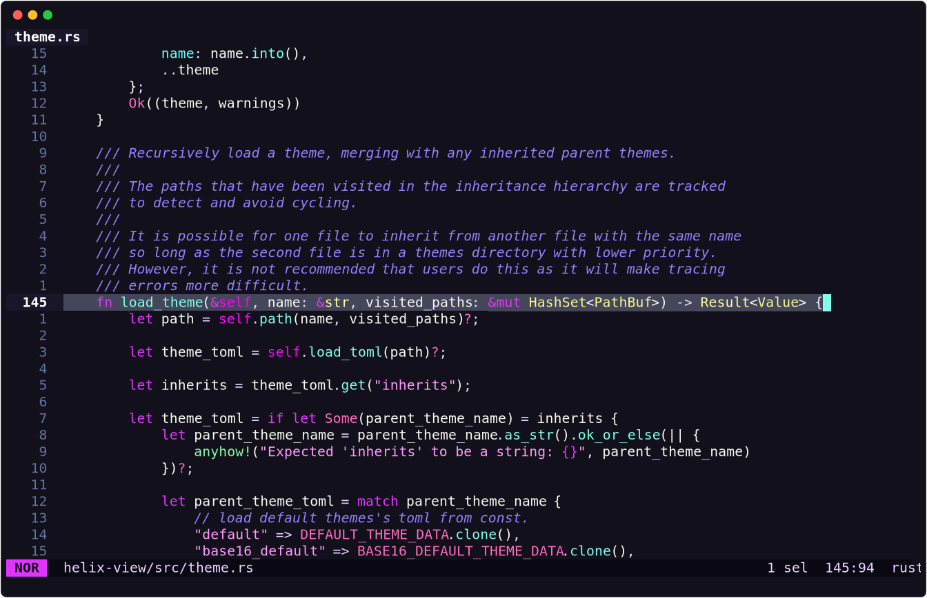Image resolution: width=927 pixels, height=598 pixels.
Task: Click the '1 sel' selection count
Action: [787, 568]
